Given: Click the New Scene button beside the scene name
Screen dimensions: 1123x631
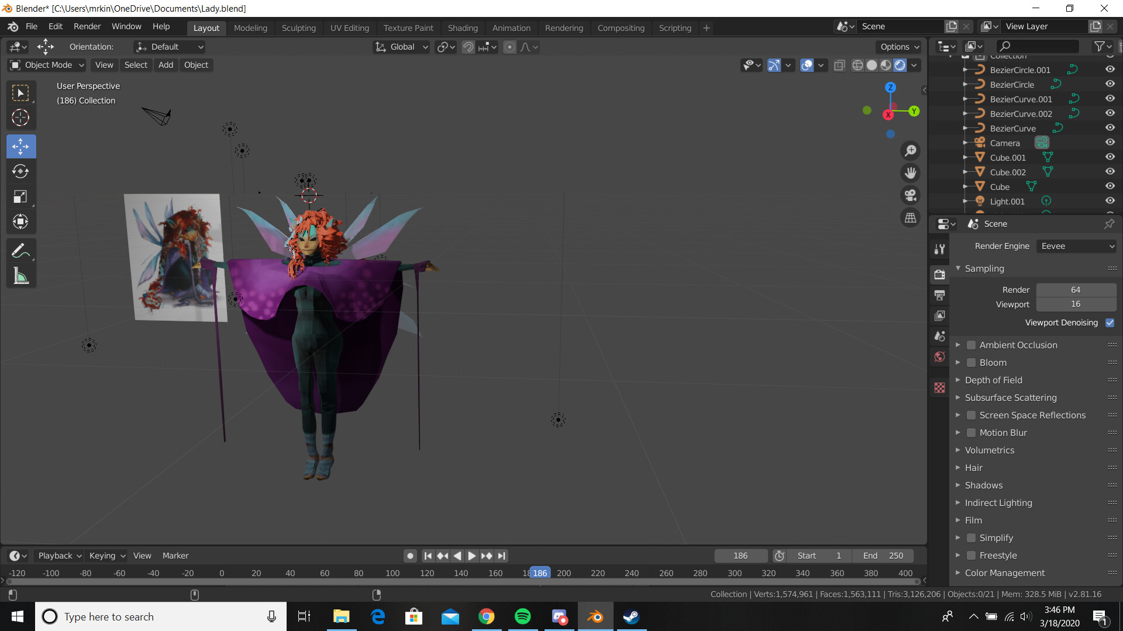Looking at the screenshot, I should pyautogui.click(x=952, y=26).
